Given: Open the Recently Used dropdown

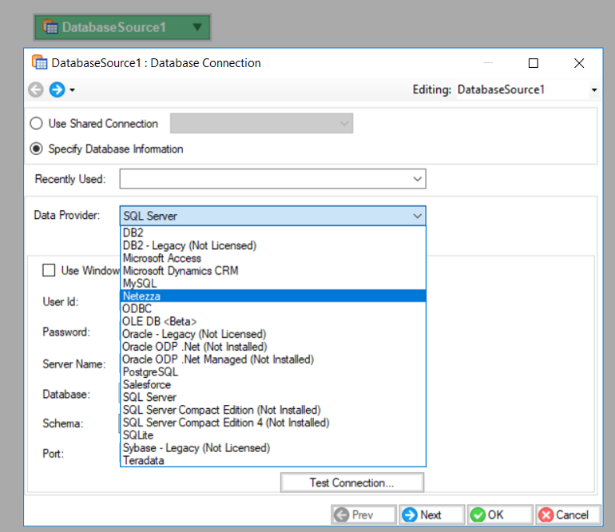Looking at the screenshot, I should tap(418, 179).
